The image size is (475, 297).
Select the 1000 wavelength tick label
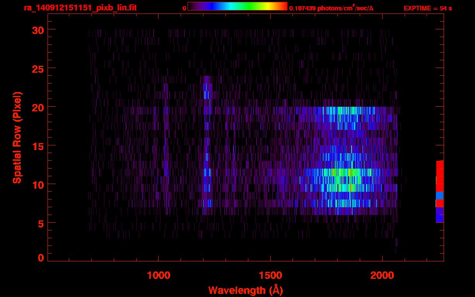[159, 275]
